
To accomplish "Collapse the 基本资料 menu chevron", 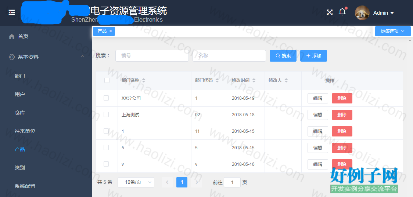I will [x=82, y=56].
